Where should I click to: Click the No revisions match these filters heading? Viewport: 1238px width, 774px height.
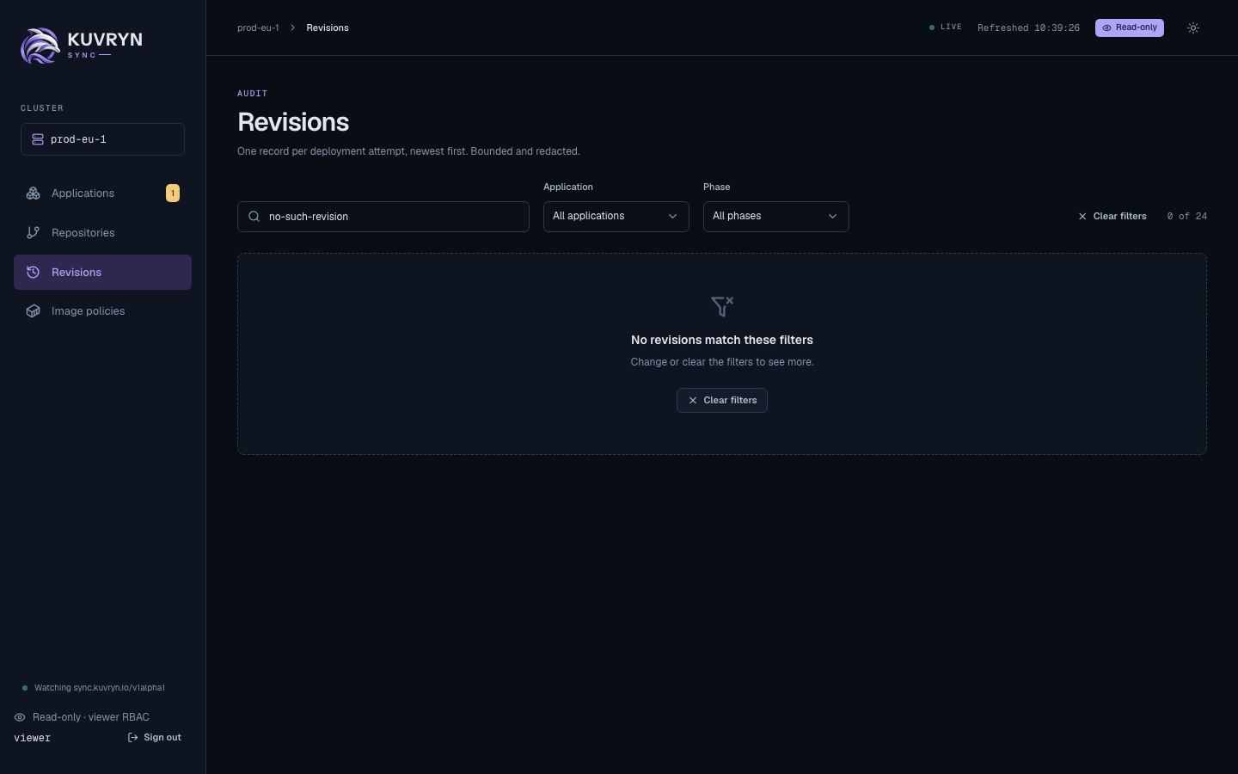(722, 340)
